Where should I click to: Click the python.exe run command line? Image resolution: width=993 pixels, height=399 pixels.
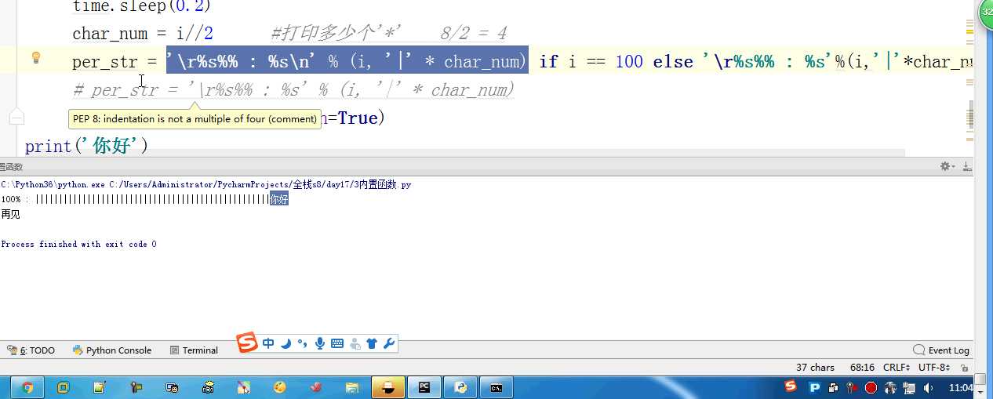coord(206,185)
